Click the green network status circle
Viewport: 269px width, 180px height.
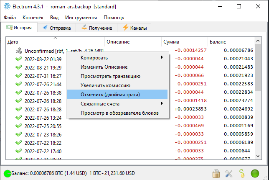tap(255, 173)
